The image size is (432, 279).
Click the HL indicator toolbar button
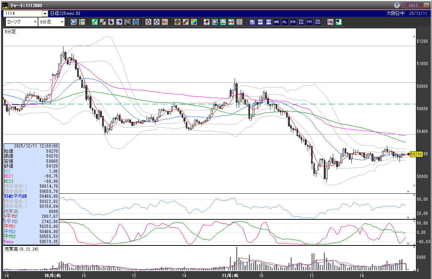coord(285,22)
